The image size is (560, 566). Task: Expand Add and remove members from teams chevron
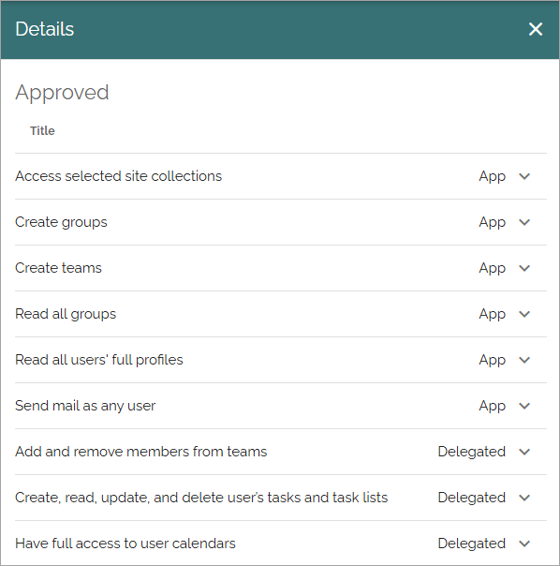[524, 452]
